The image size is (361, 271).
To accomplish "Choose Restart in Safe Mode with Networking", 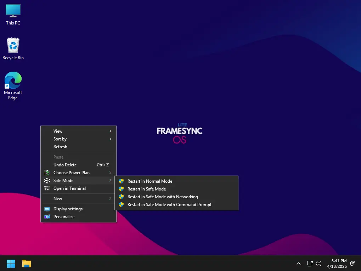I will [x=176, y=197].
